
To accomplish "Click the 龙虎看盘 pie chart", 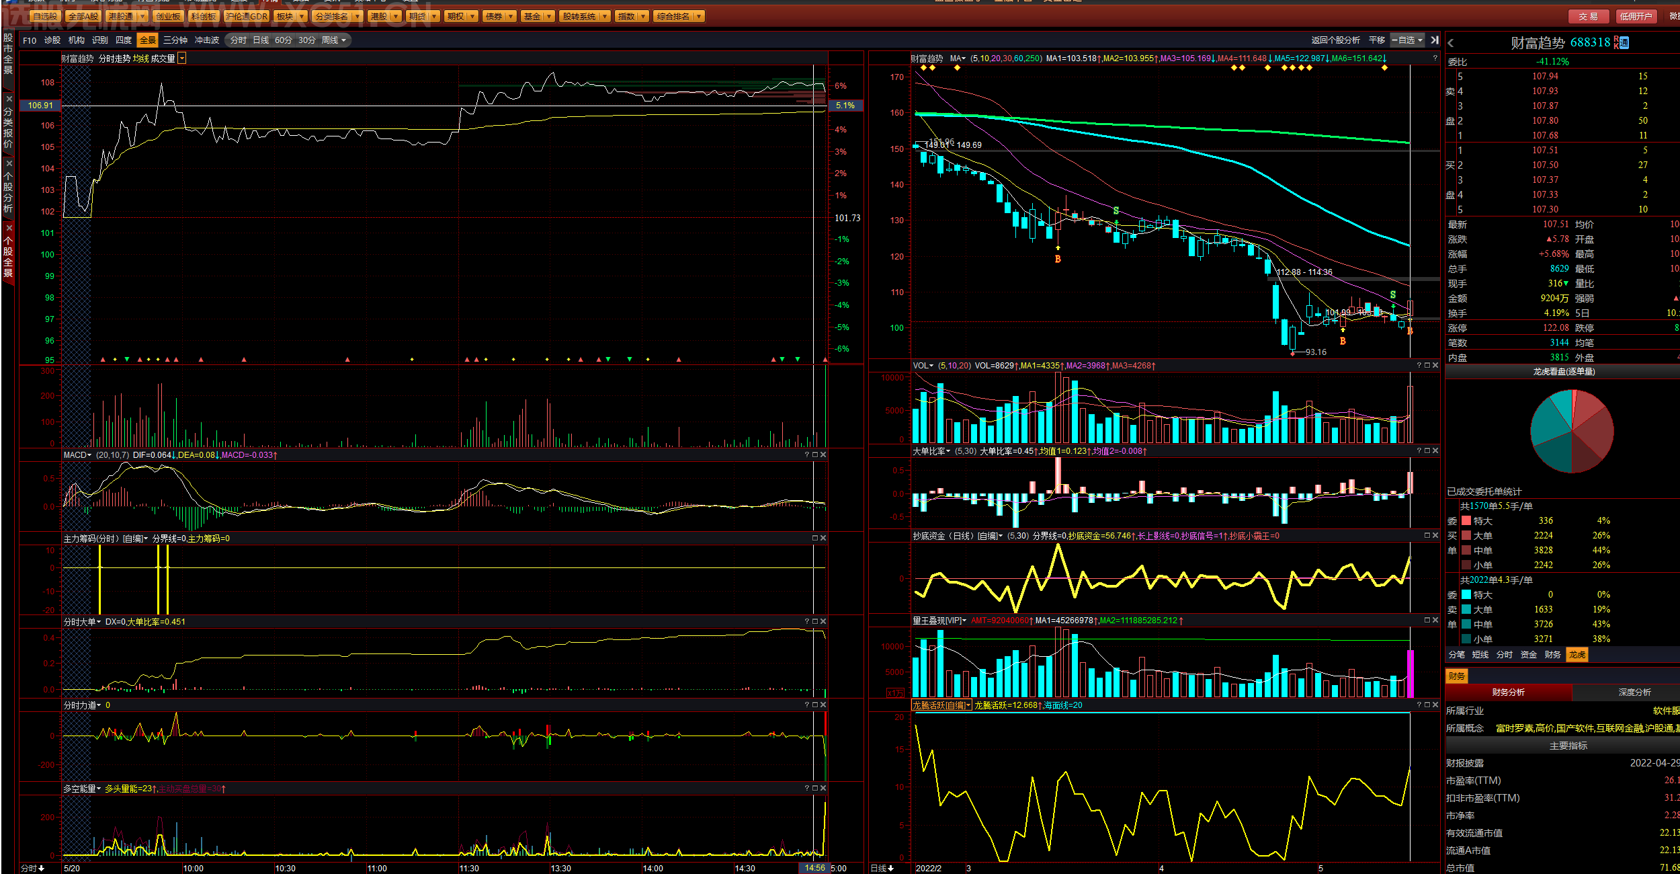I will point(1572,431).
